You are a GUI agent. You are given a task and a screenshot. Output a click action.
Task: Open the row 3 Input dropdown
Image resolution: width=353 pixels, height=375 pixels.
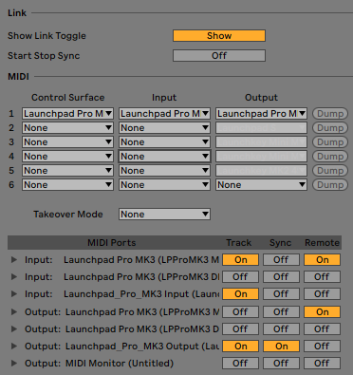[164, 142]
